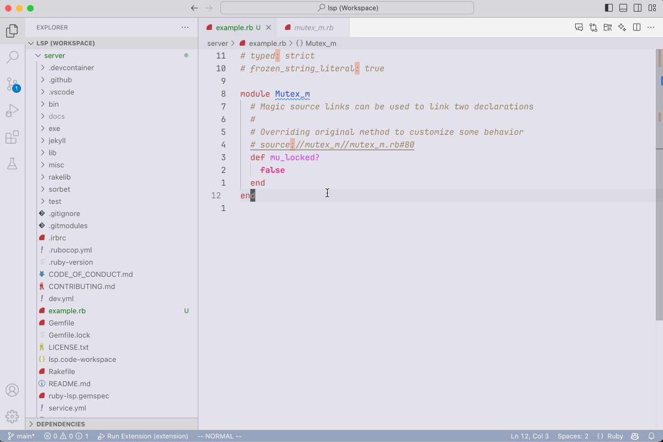This screenshot has height=442, width=663.
Task: Open More Actions for the editor
Action: pos(651,27)
